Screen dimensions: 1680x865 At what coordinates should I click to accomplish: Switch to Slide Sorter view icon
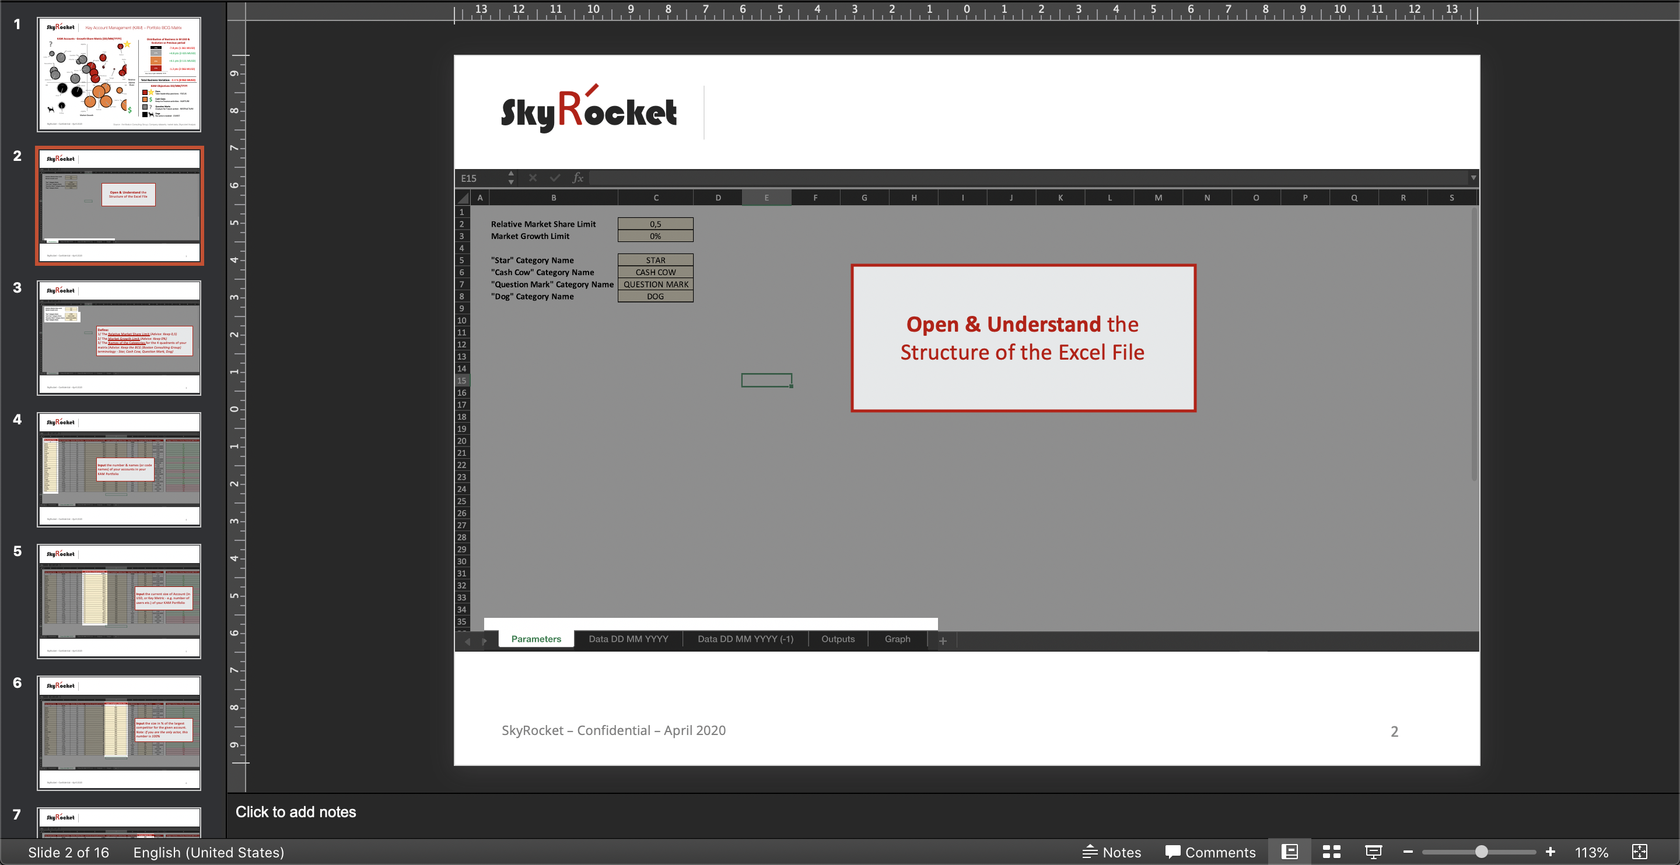click(x=1331, y=852)
